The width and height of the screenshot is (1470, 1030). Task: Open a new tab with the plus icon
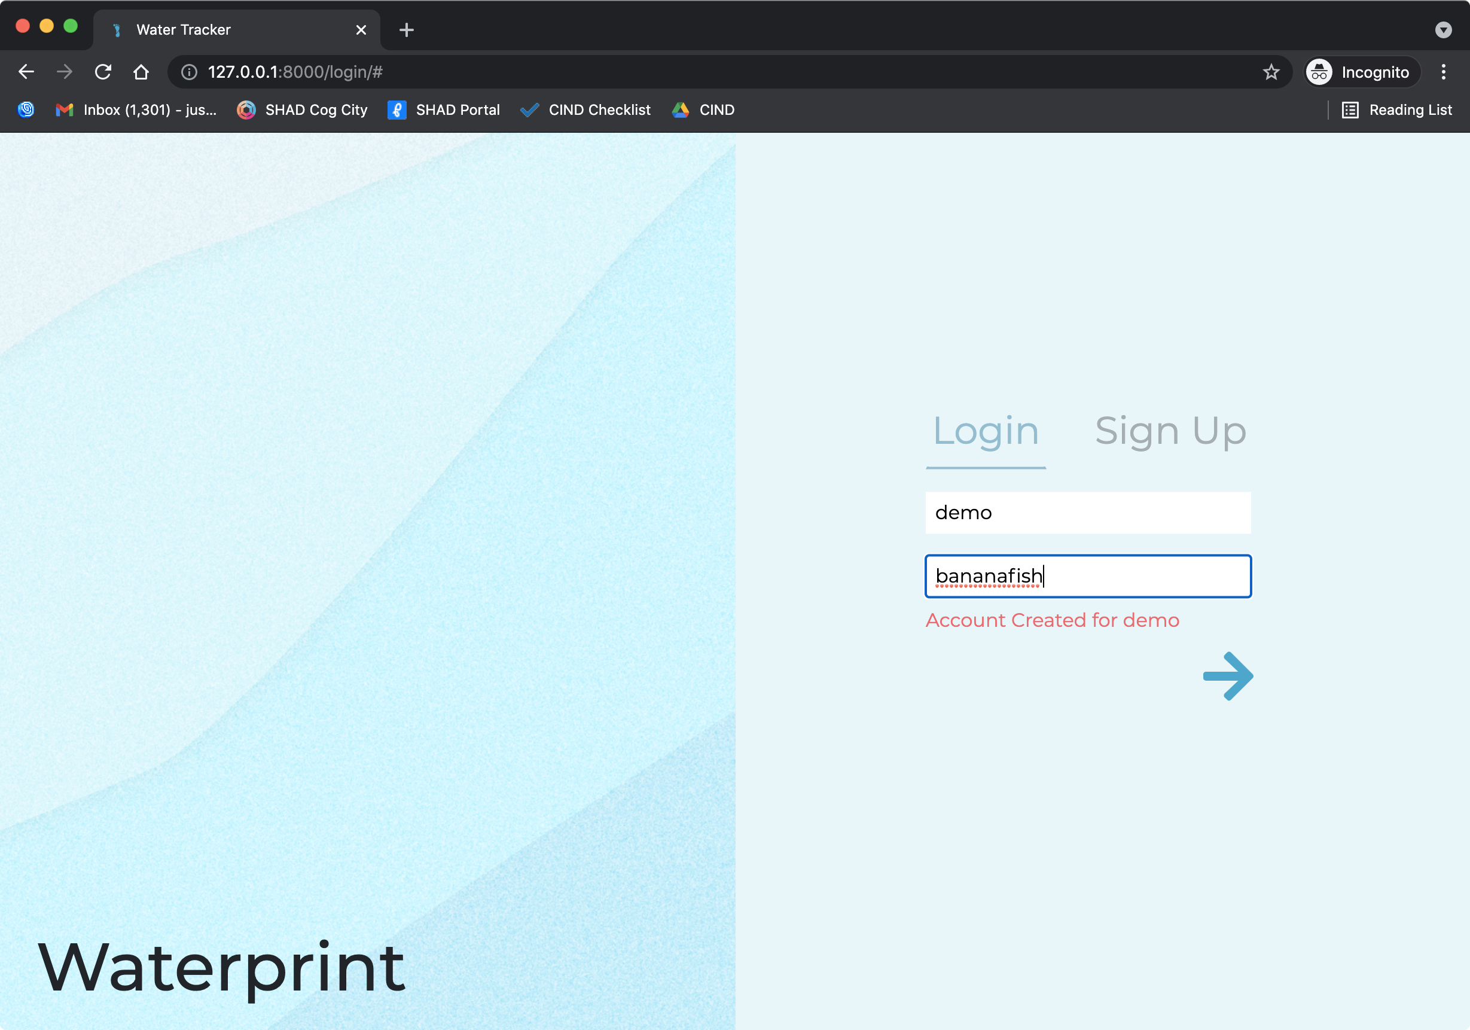click(x=406, y=29)
